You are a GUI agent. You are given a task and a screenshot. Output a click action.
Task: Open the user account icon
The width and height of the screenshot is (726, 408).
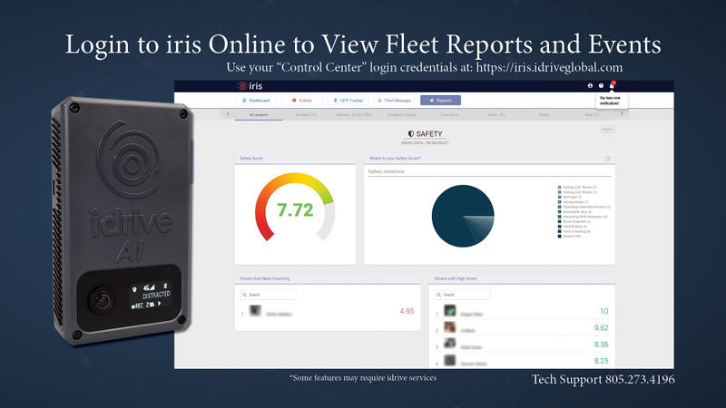(x=590, y=85)
